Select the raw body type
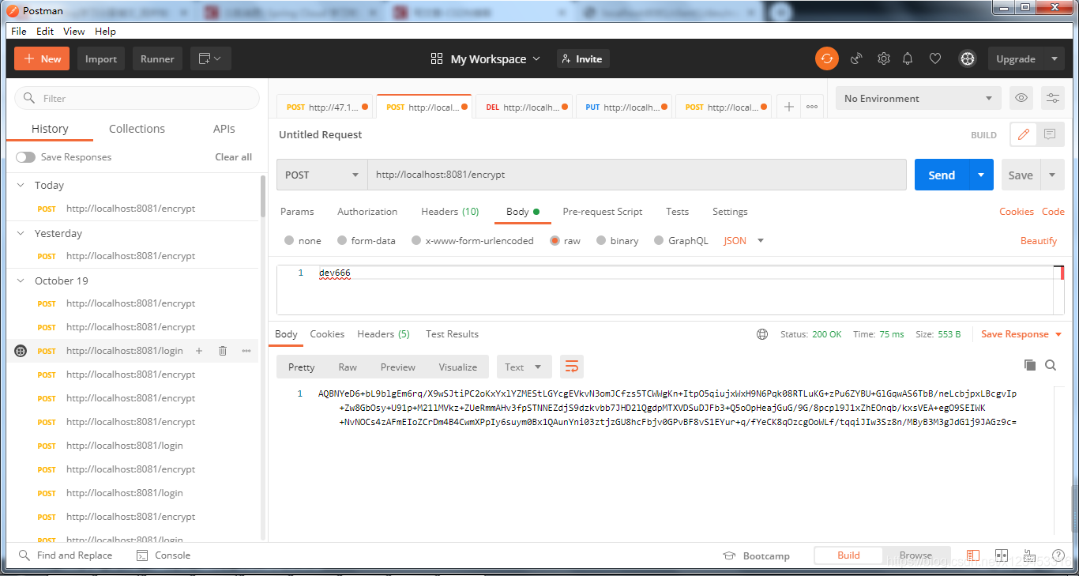1079x576 pixels. pos(555,241)
